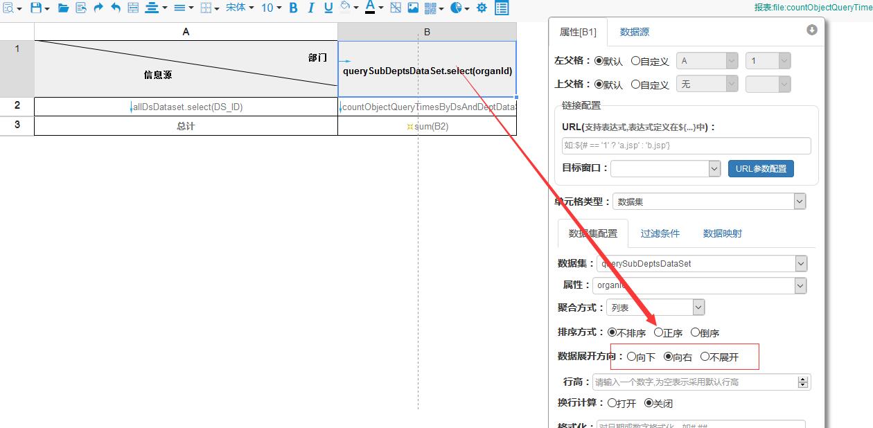Click the URL参数配置 button
The height and width of the screenshot is (428, 873).
pos(761,168)
